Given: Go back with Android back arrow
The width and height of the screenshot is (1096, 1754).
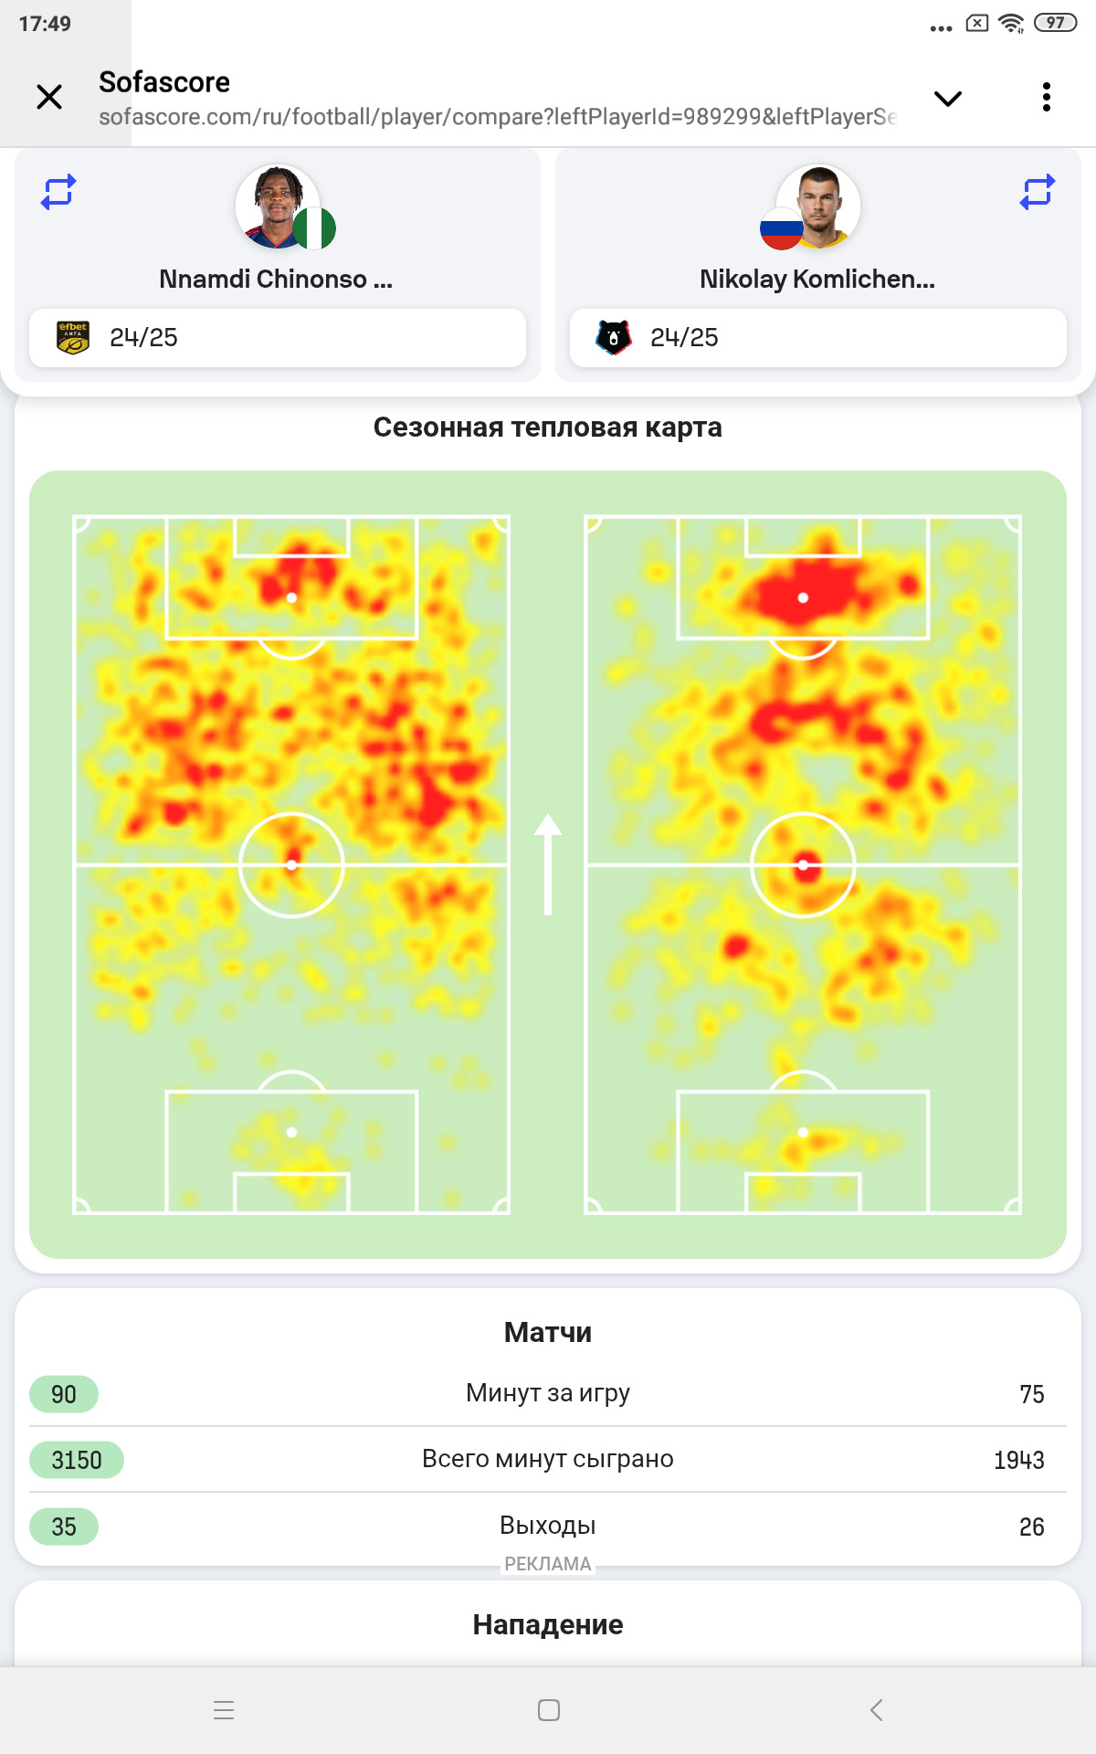Looking at the screenshot, I should 877,1710.
